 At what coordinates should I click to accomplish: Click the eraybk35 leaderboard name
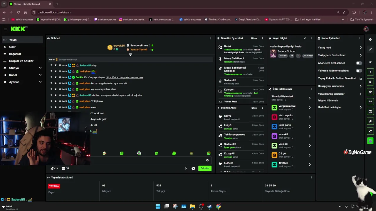[119, 46]
